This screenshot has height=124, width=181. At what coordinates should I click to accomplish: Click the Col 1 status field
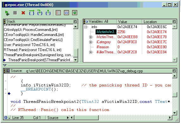click(x=37, y=118)
